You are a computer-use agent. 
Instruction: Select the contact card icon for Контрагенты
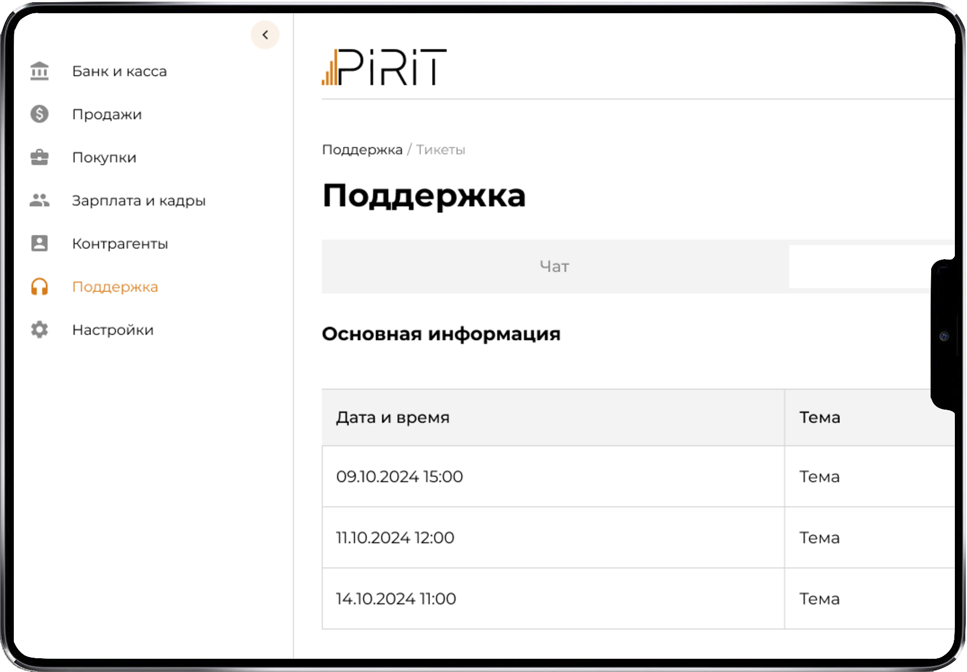pos(39,243)
